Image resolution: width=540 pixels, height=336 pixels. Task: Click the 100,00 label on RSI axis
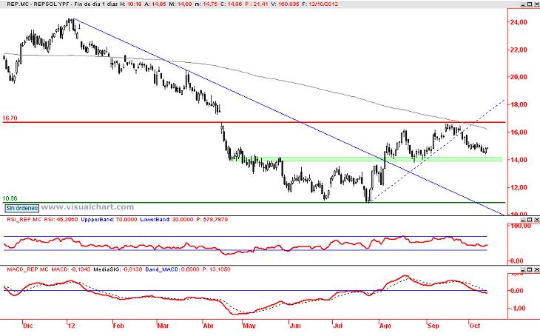tap(520, 226)
